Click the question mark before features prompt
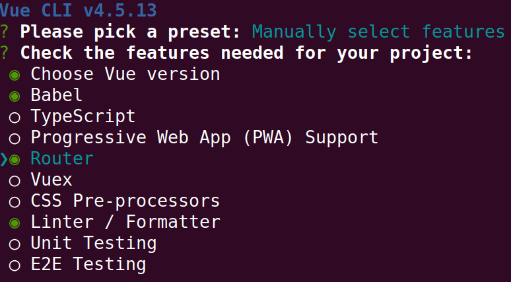 click(x=4, y=53)
